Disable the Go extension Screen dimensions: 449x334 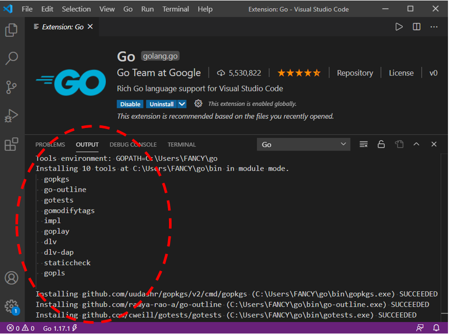(130, 104)
